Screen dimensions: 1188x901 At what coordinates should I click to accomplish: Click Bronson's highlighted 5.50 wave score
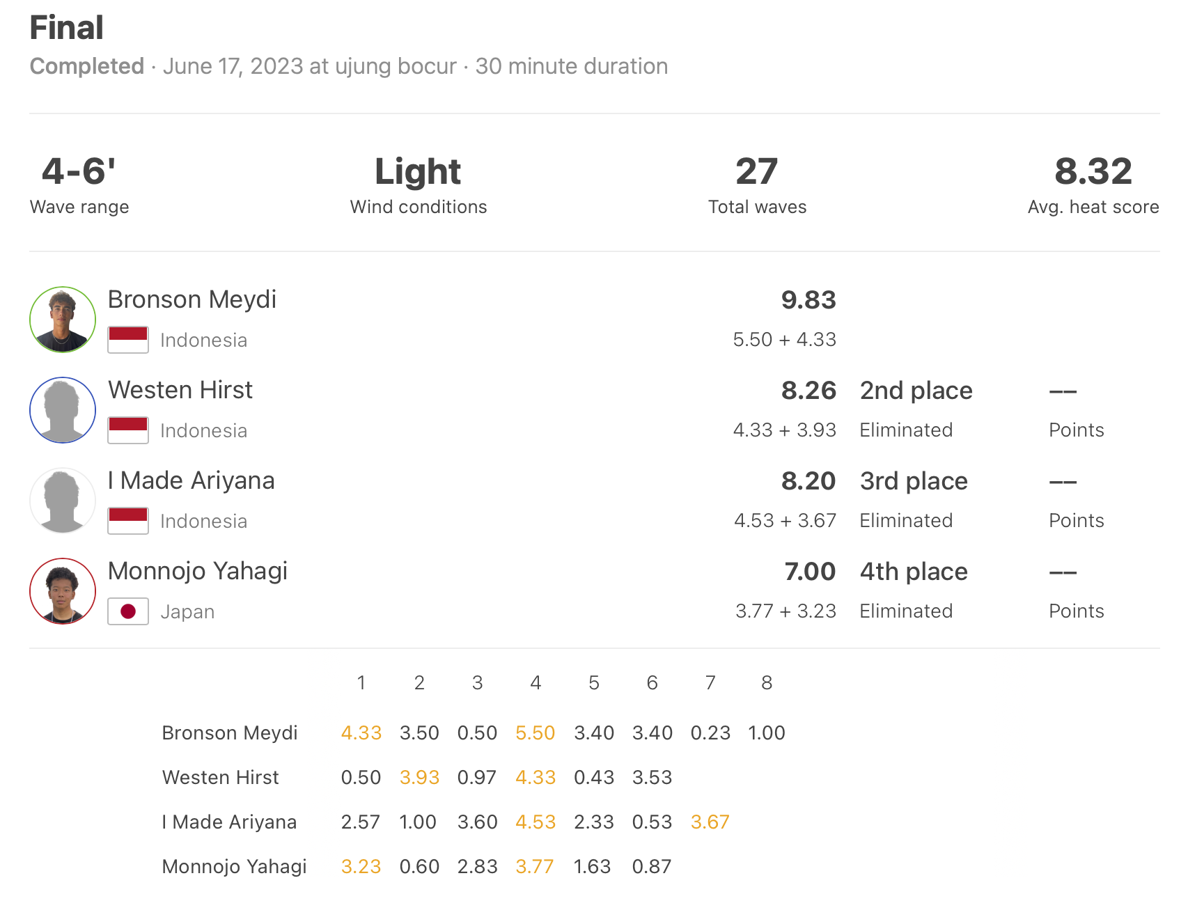pos(536,733)
